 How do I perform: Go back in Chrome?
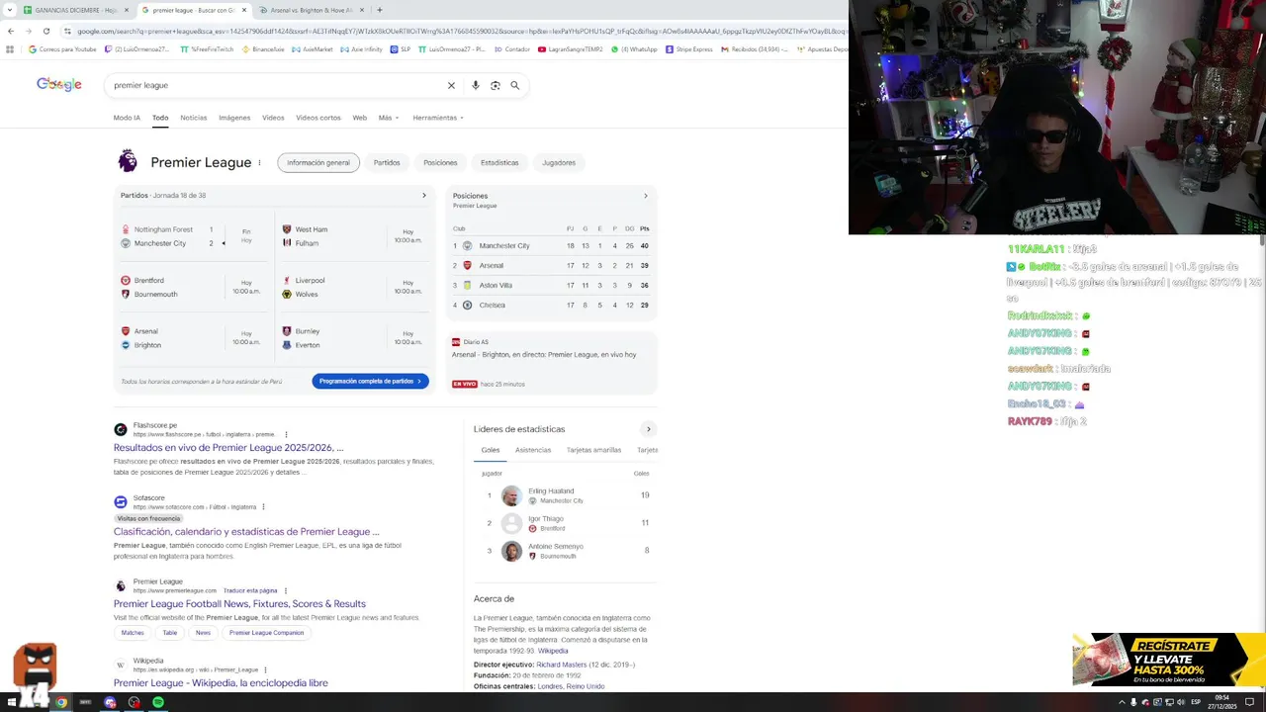click(11, 31)
